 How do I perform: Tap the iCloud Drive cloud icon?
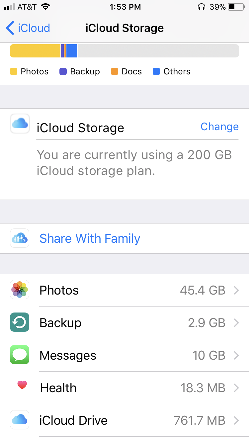(x=20, y=420)
